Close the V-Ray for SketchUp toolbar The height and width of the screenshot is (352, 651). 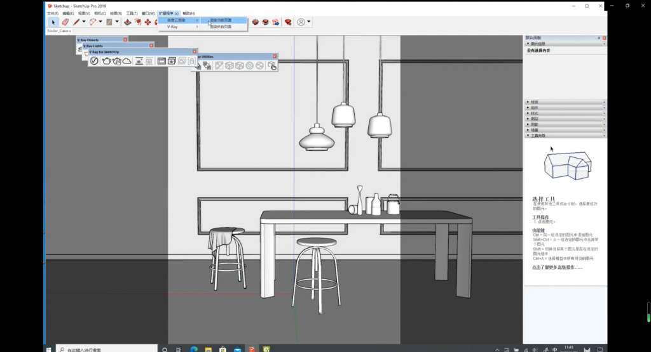(x=195, y=51)
